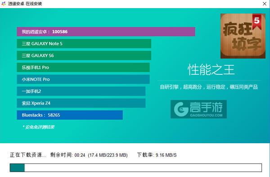Viewport: 270px width, 177px height.
Task: Close the 逍遥安卓 installer window
Action: click(x=265, y=4)
